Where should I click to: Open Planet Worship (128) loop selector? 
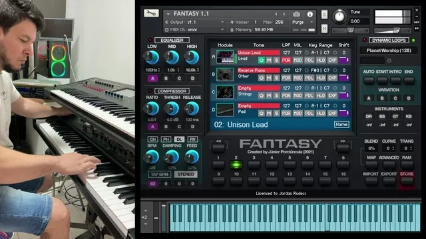[389, 50]
